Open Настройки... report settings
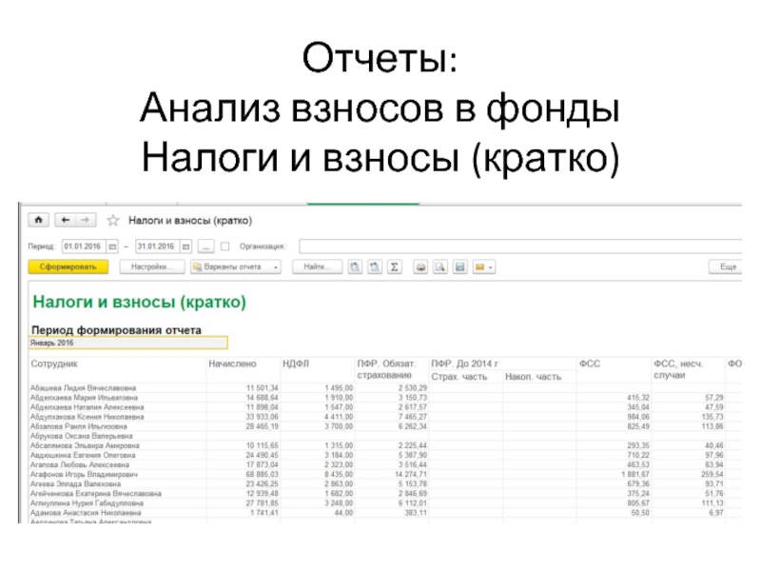 (150, 267)
